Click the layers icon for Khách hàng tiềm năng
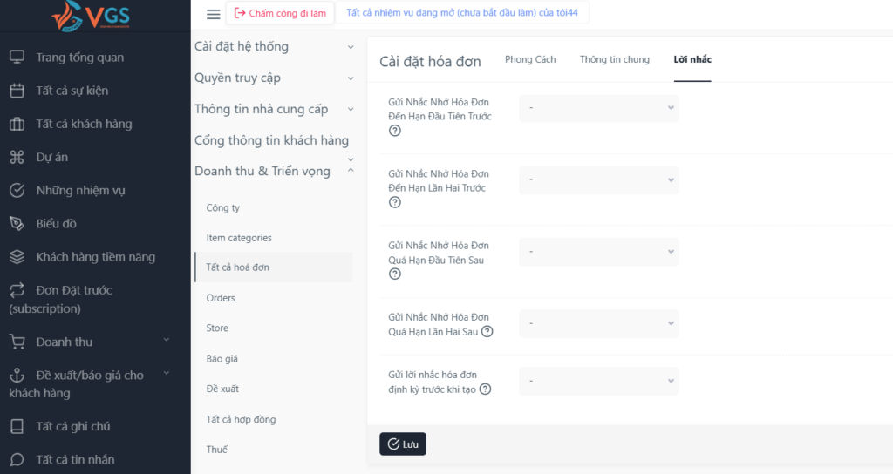 pos(17,257)
